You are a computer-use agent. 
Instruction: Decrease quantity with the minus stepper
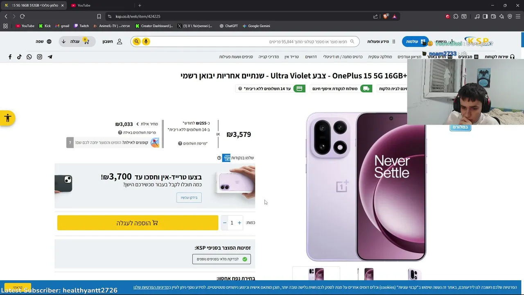click(224, 223)
